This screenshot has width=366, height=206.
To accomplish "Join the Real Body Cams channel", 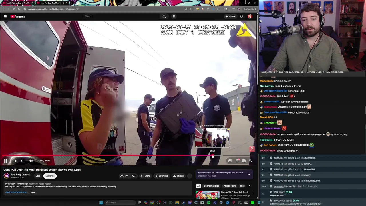I will [x=38, y=176].
